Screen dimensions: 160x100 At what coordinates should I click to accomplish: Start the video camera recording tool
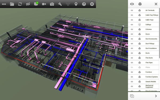(x=44, y=4)
